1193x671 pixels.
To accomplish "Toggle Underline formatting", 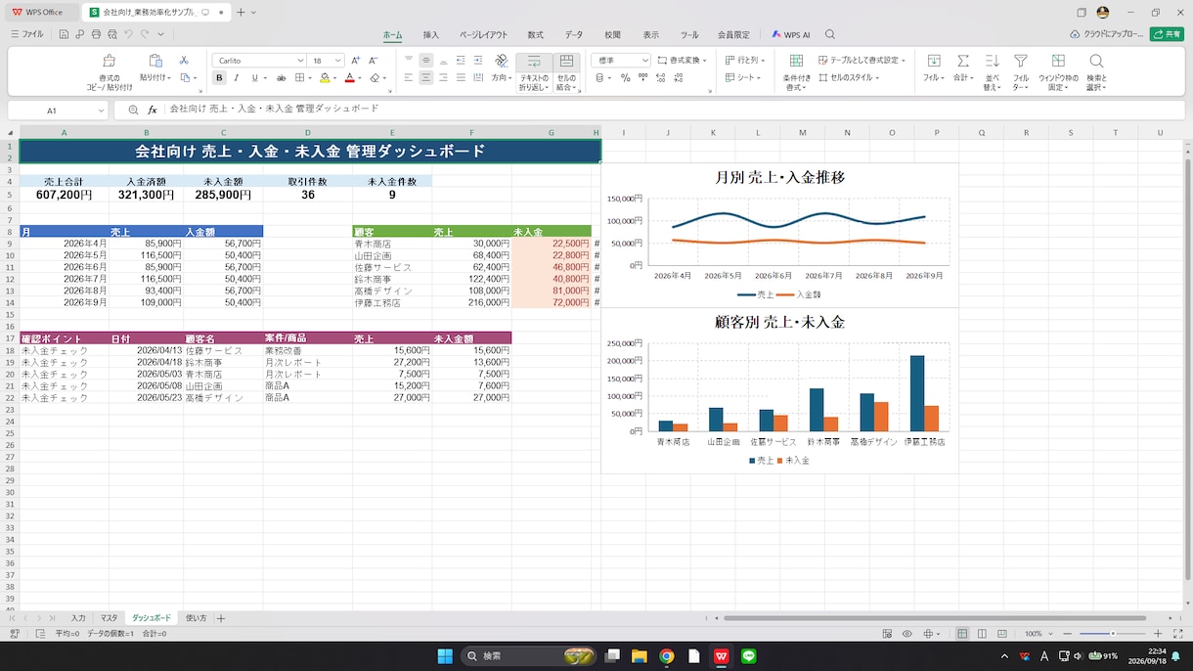I will [254, 78].
